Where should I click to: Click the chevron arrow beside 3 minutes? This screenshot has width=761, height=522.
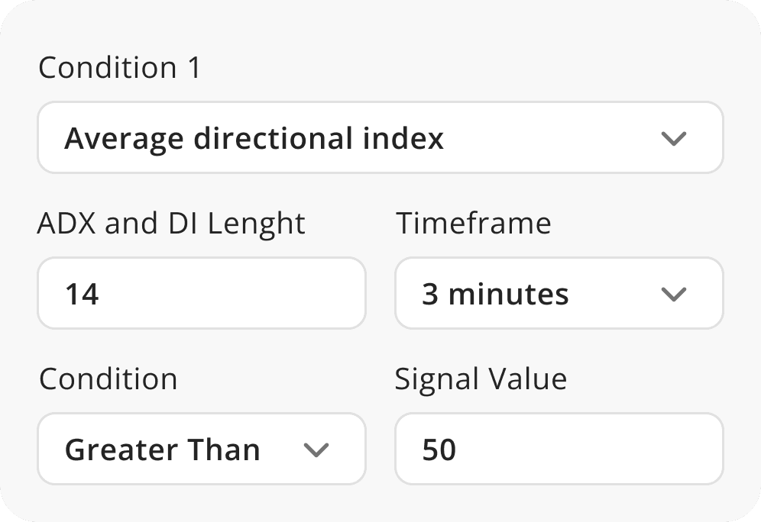(673, 295)
